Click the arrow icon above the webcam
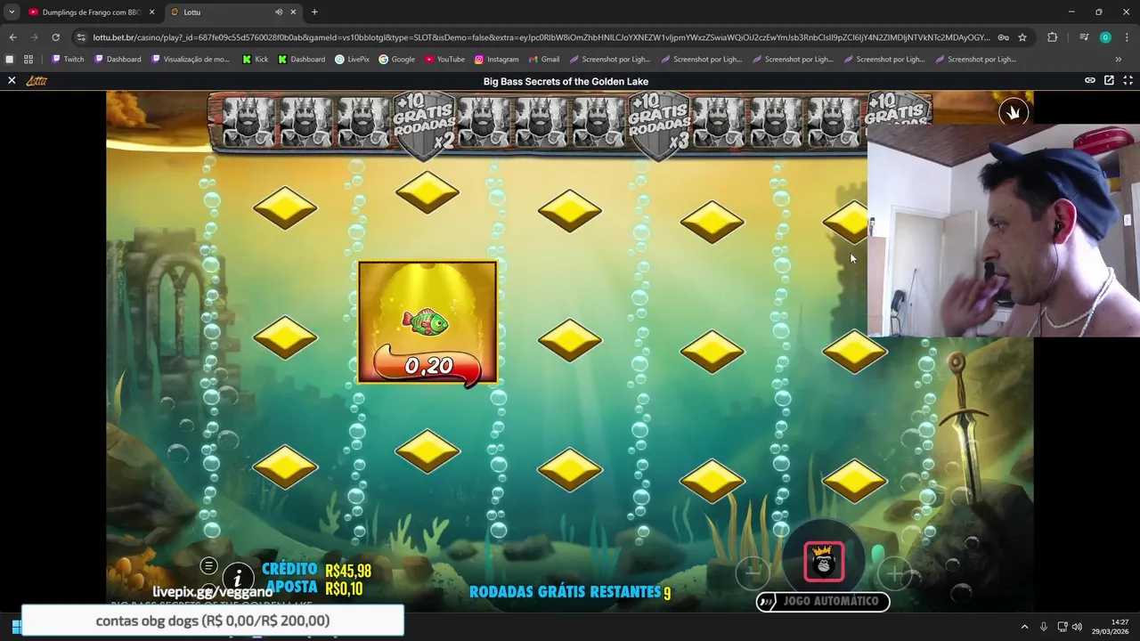This screenshot has height=641, width=1140. coord(1013,111)
